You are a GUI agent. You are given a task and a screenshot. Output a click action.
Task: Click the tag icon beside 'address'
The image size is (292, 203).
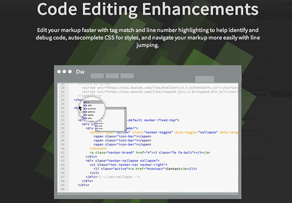(x=85, y=112)
